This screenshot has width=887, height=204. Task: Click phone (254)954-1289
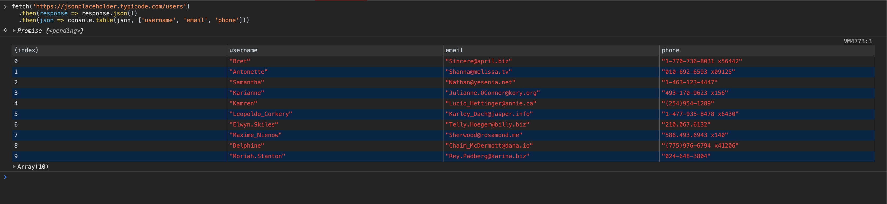[x=688, y=103]
